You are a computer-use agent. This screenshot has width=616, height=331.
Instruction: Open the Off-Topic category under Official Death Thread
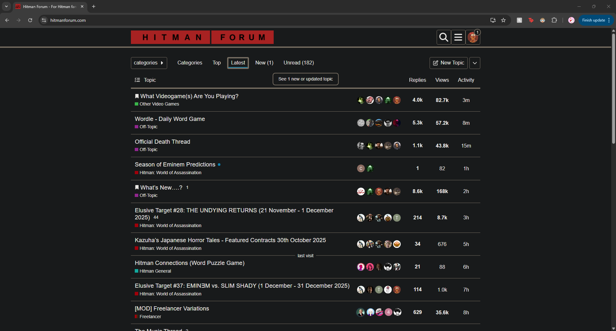pos(148,149)
